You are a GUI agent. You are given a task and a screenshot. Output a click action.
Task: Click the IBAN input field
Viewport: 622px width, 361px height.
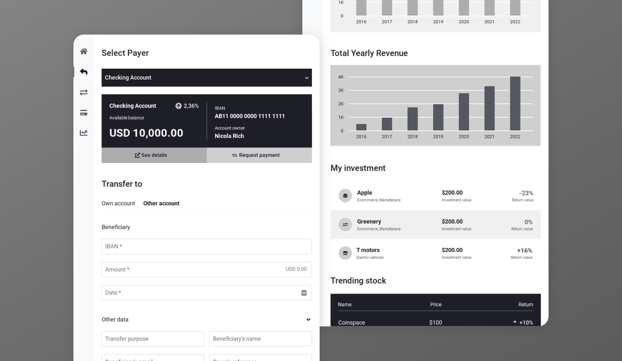click(206, 246)
